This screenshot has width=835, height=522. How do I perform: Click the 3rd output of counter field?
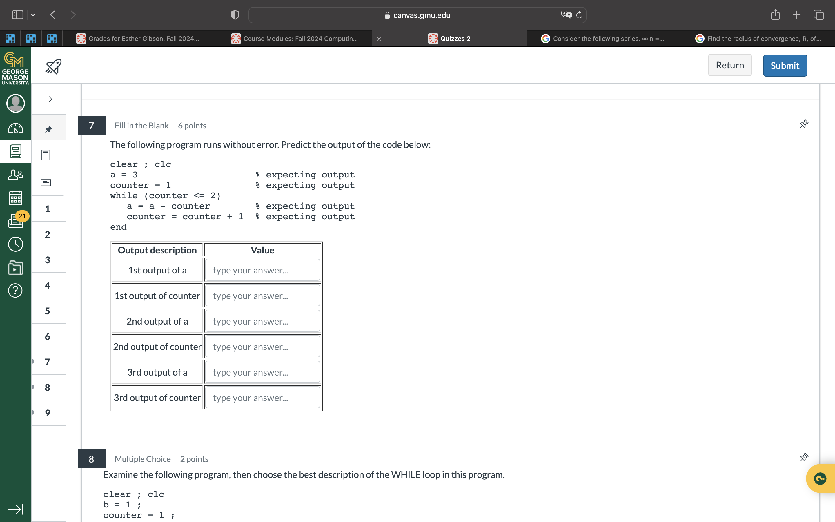[x=263, y=398]
